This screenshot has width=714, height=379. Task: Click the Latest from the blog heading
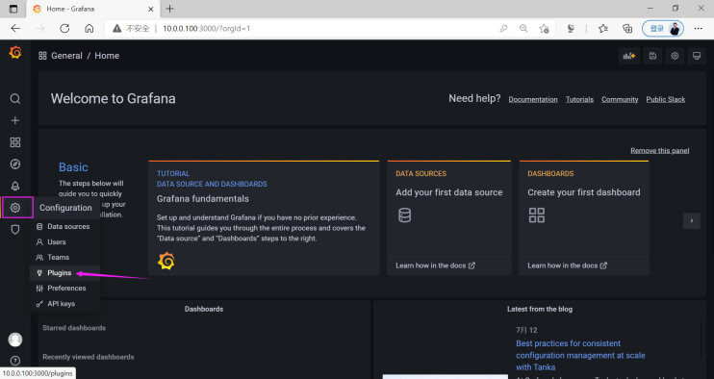(x=540, y=309)
